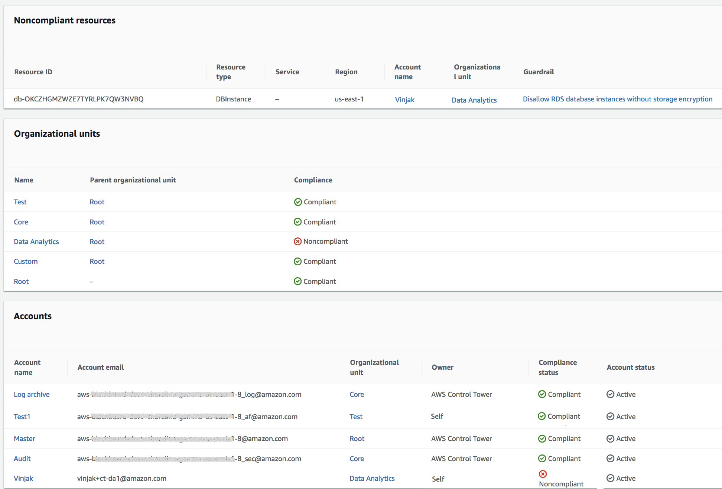
Task: Click the red Noncompliant icon for Vinjak account
Action: (x=543, y=474)
